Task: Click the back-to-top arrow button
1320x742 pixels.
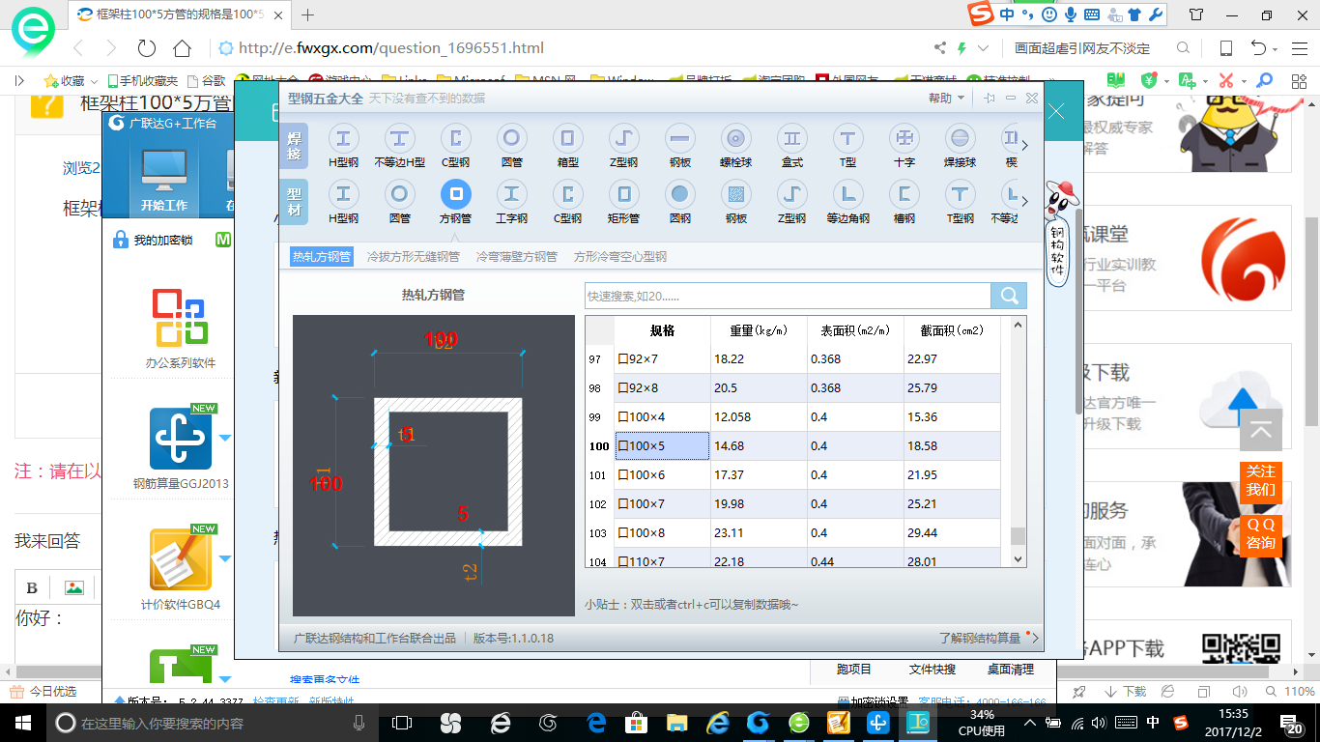Action: (x=1261, y=430)
